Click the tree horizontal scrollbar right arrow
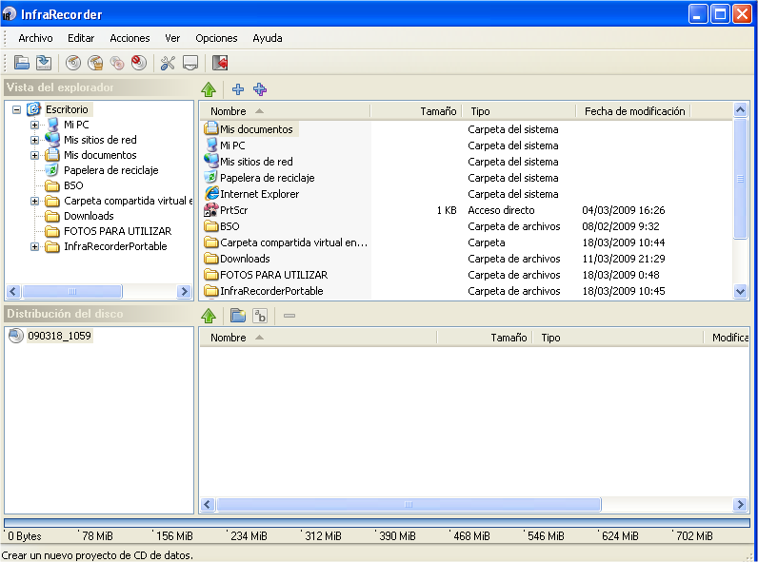This screenshot has width=758, height=562. click(183, 292)
